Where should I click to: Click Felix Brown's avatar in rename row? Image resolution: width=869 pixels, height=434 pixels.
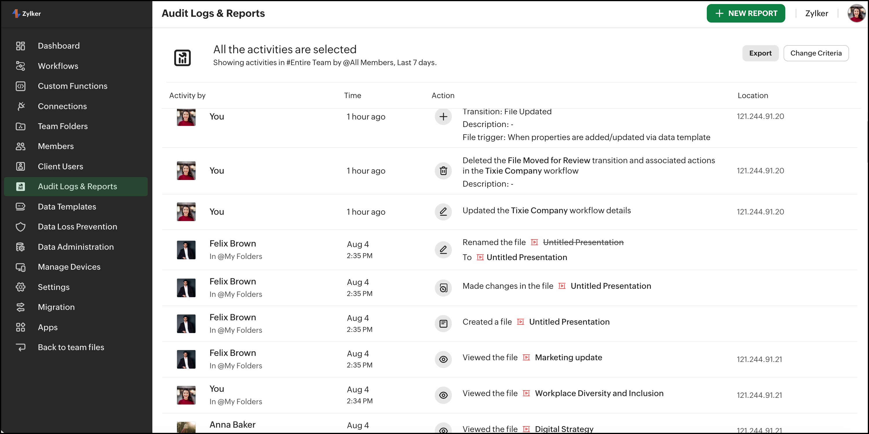(x=186, y=250)
